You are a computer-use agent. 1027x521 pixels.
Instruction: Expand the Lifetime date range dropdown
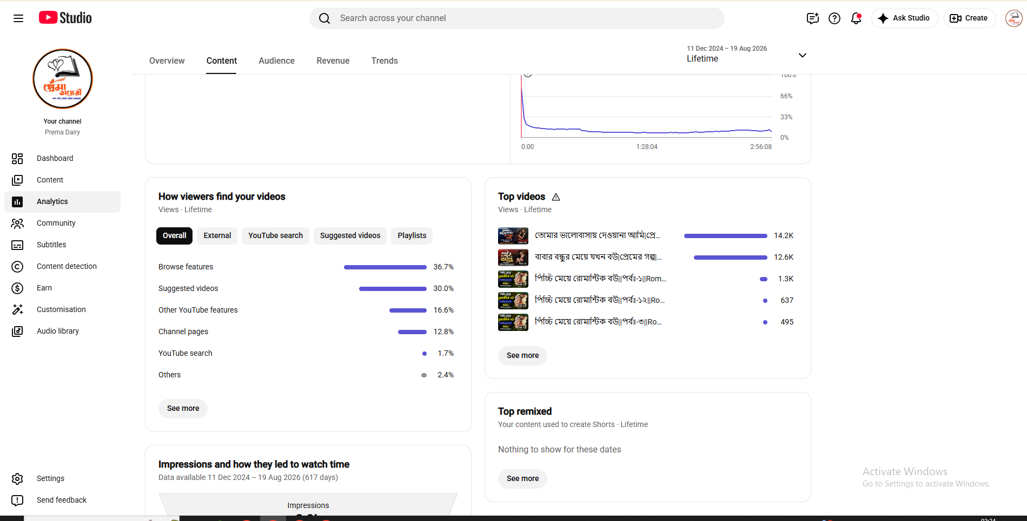coord(803,55)
